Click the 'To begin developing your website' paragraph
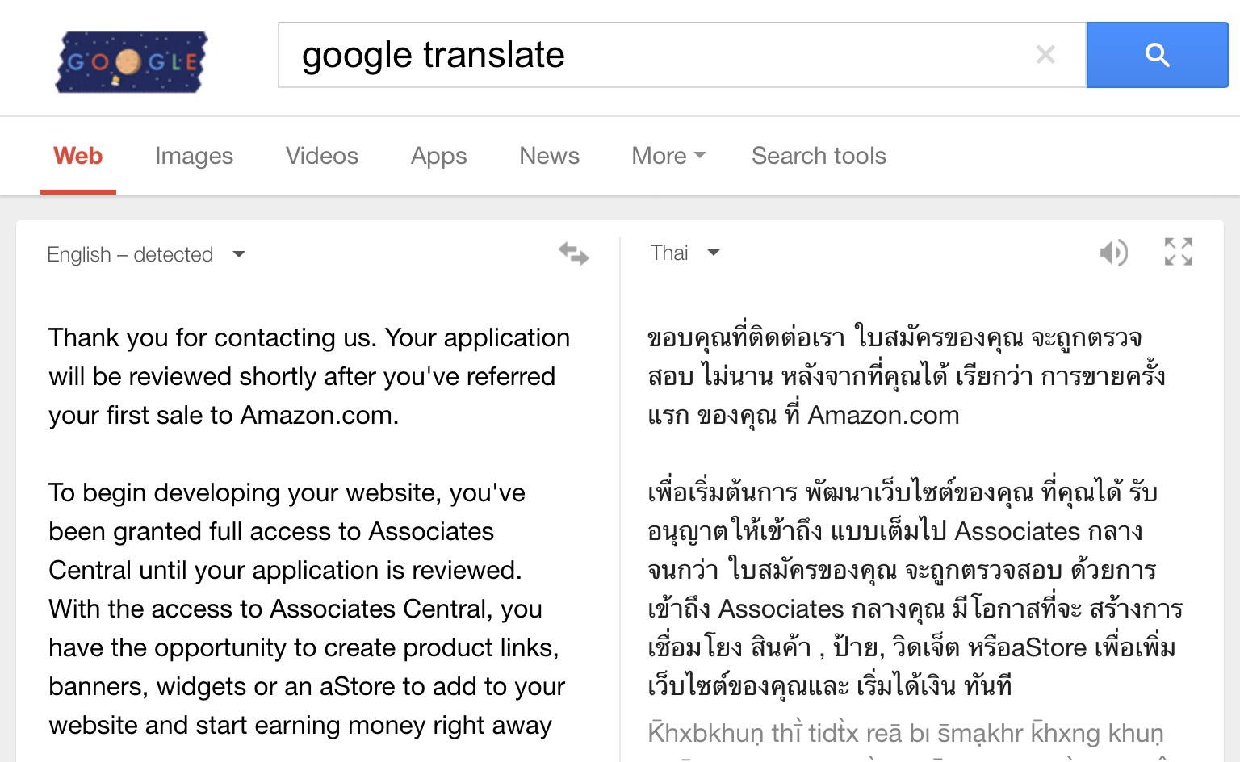This screenshot has width=1240, height=762. pyautogui.click(x=307, y=609)
